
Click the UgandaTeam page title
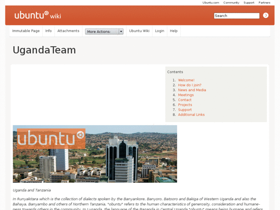(x=44, y=50)
